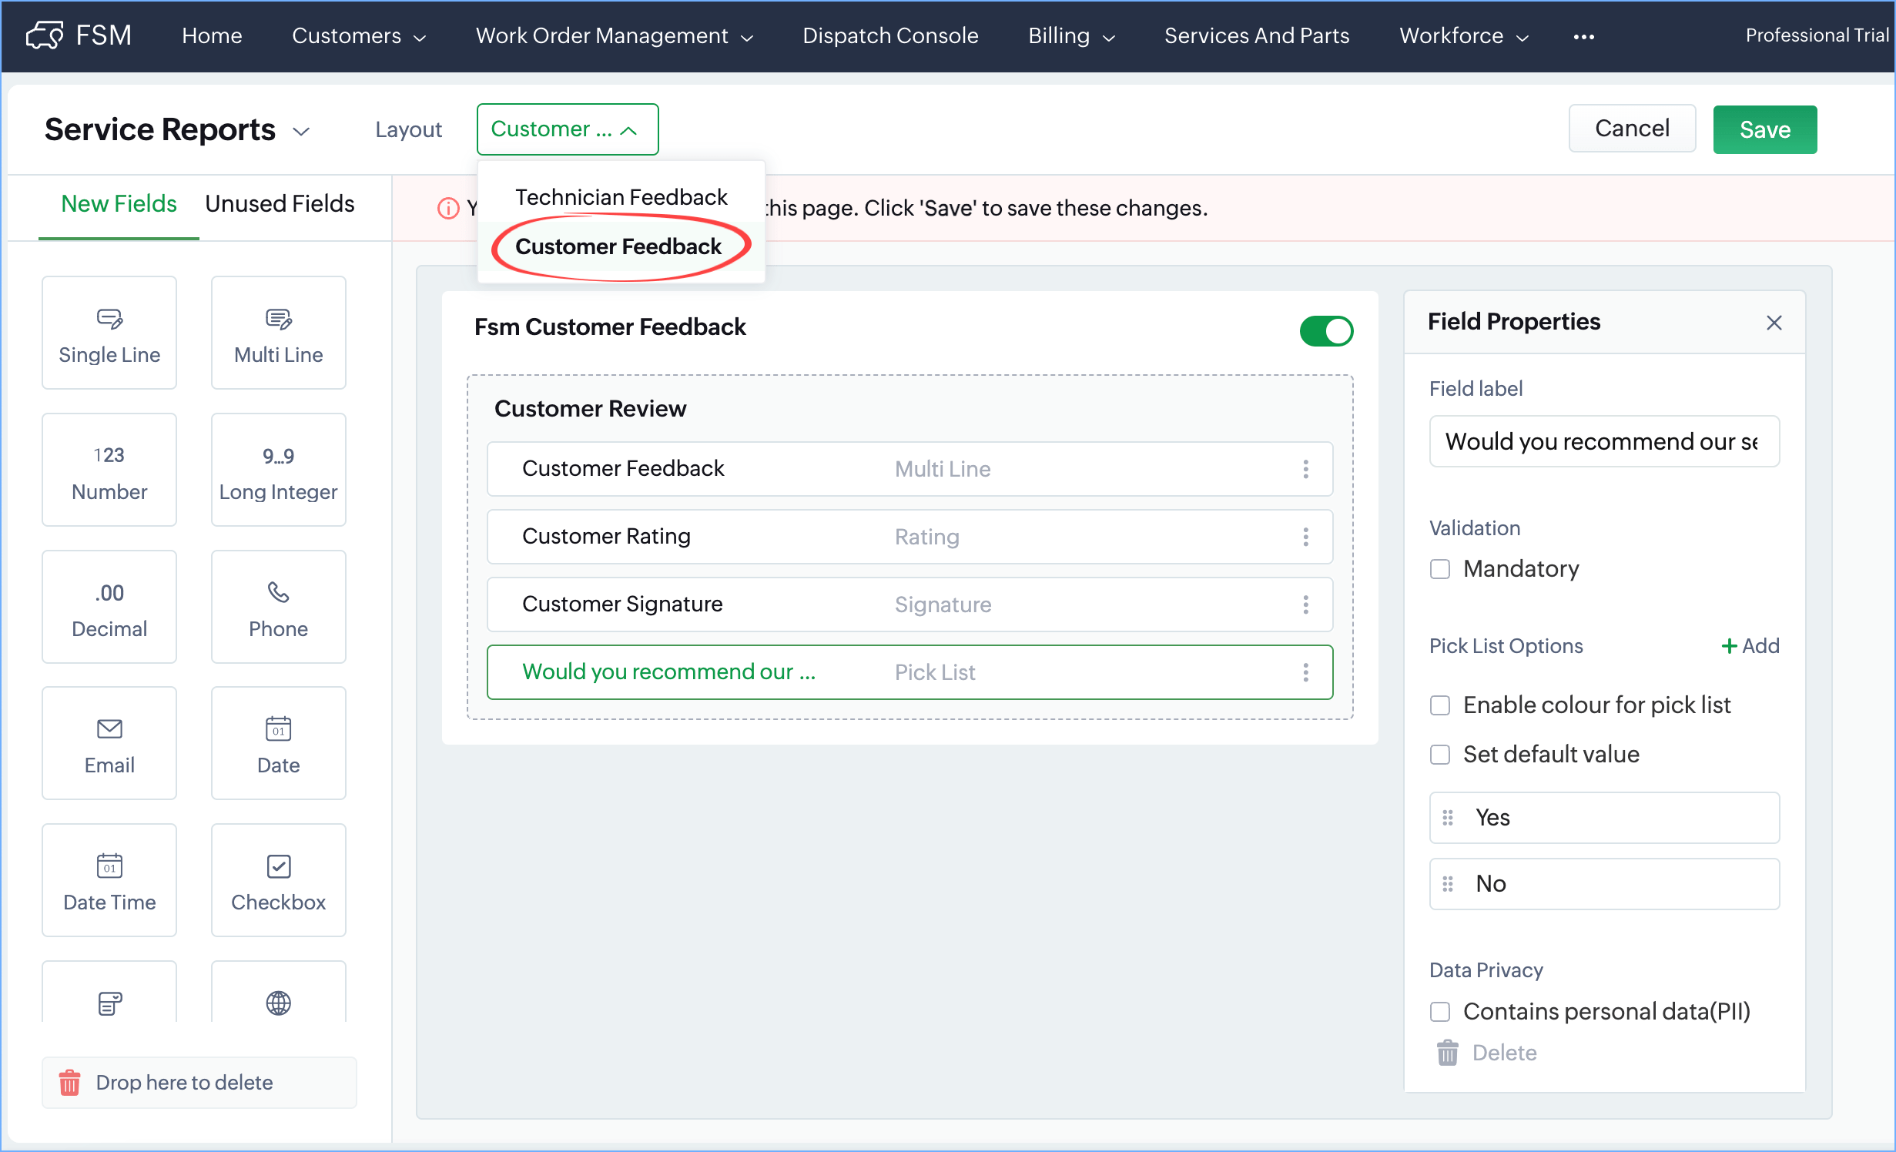The width and height of the screenshot is (1896, 1152).
Task: Click the Date Time field icon
Action: click(x=109, y=866)
